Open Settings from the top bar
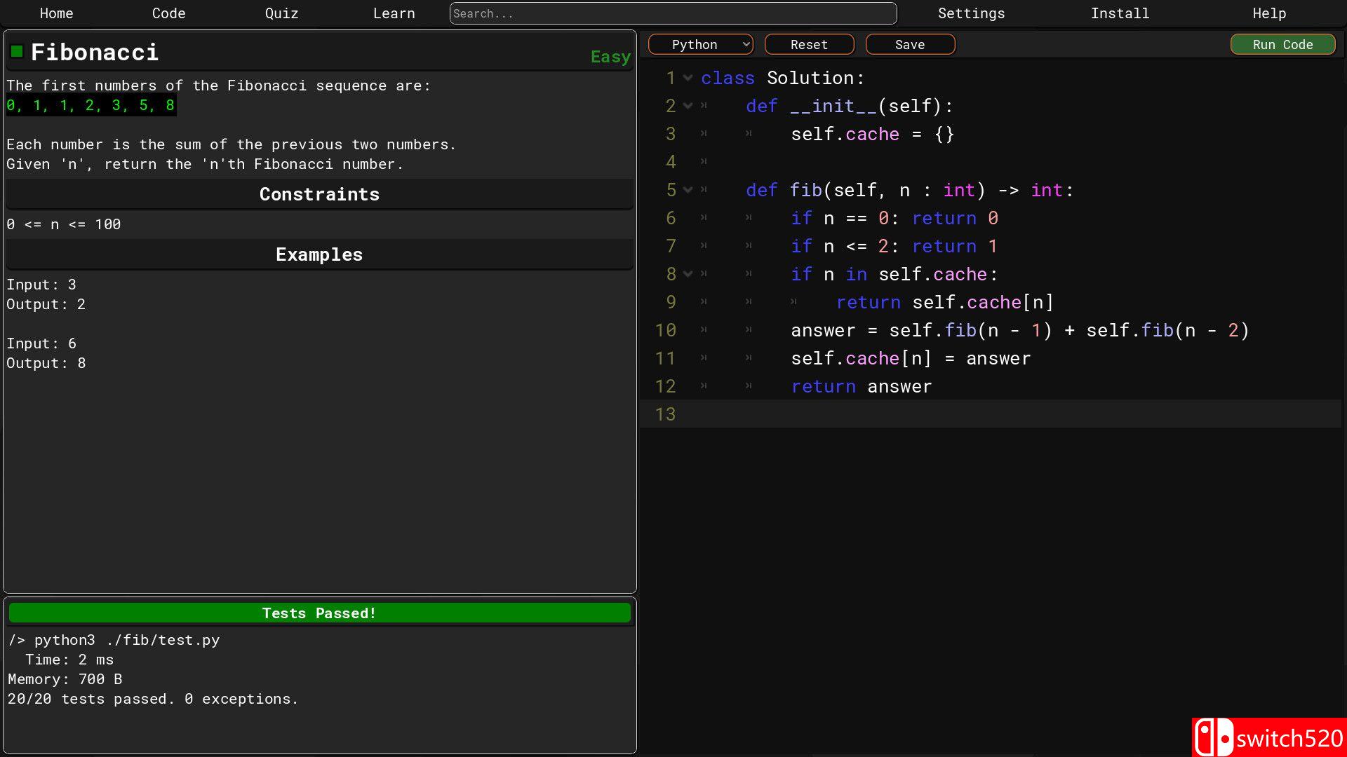The image size is (1347, 757). [971, 13]
